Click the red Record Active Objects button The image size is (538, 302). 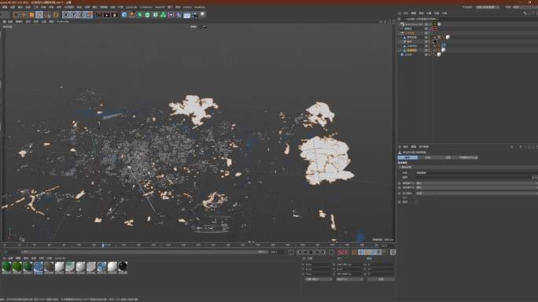[340, 252]
